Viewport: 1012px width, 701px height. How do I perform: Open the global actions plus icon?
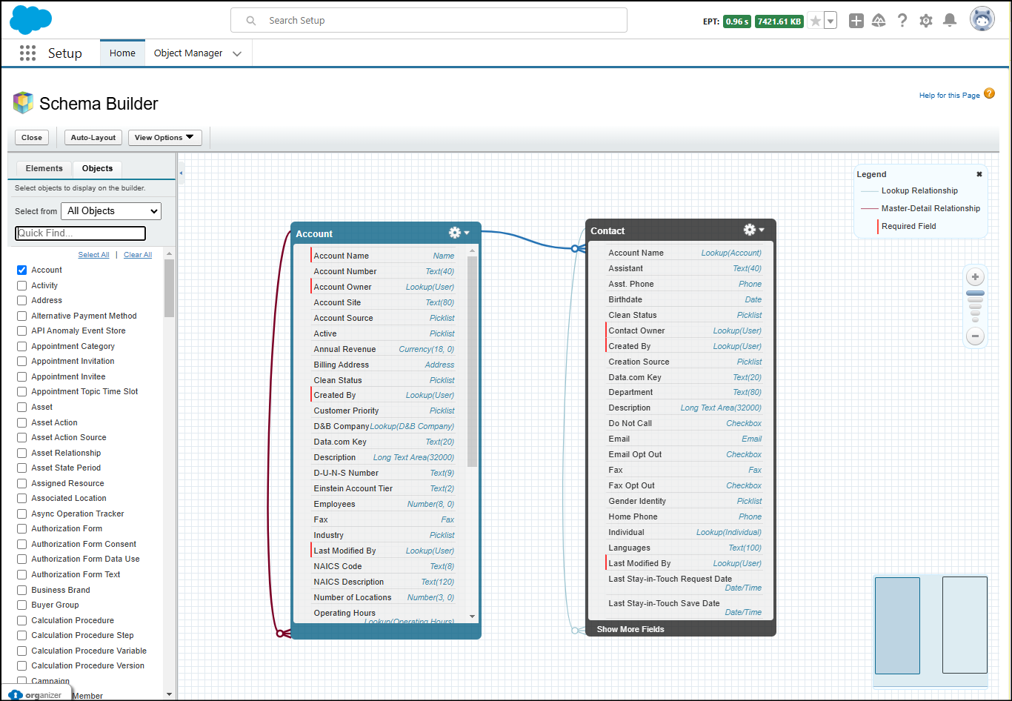click(x=856, y=21)
